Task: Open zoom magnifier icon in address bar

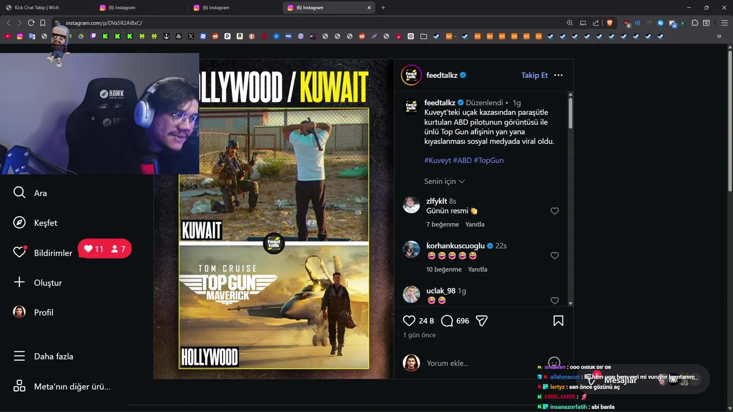Action: point(570,23)
